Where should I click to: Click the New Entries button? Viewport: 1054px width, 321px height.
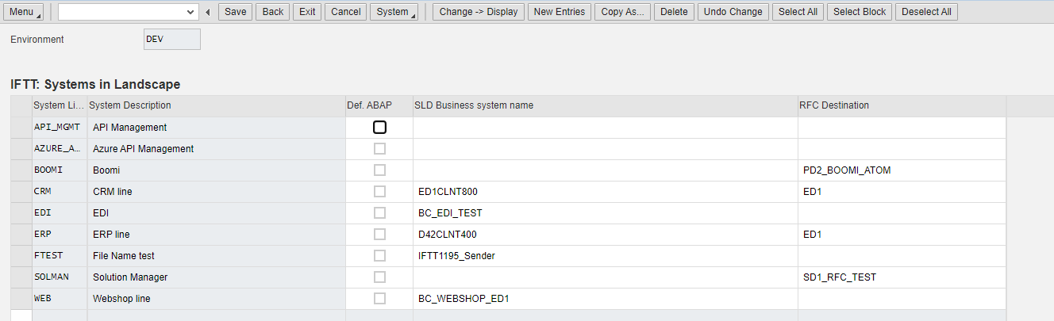[x=560, y=12]
